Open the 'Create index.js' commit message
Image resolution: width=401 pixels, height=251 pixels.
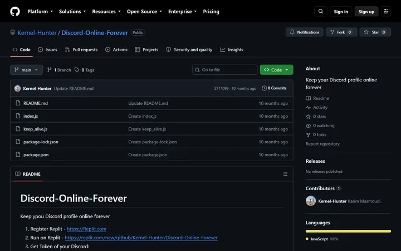(x=142, y=116)
